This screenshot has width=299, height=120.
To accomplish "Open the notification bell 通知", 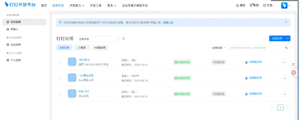I will [x=241, y=5].
